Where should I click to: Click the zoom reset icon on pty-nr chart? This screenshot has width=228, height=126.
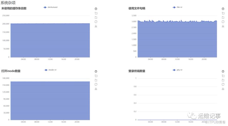pyautogui.click(x=223, y=80)
